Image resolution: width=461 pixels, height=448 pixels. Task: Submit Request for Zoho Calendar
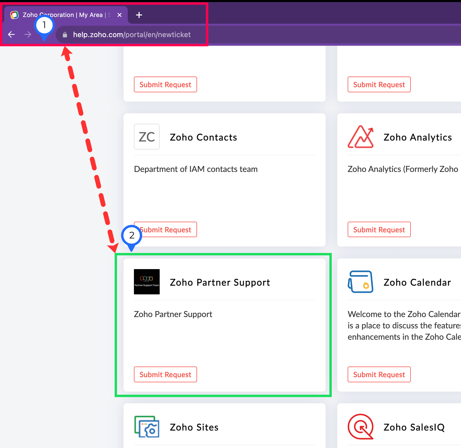click(379, 374)
